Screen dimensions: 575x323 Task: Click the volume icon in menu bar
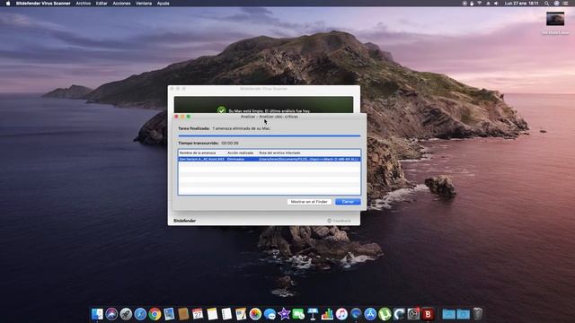pos(496,4)
